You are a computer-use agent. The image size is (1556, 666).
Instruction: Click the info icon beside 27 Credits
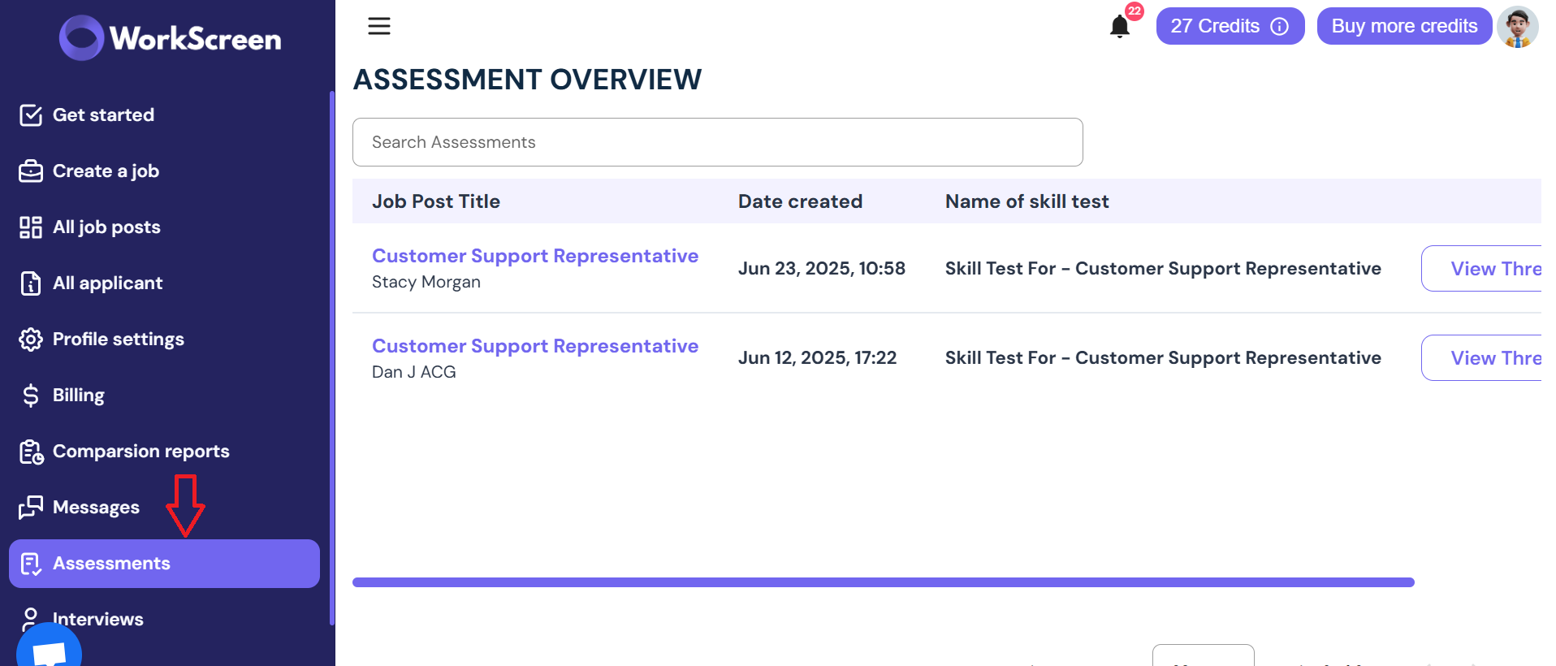[x=1280, y=27]
